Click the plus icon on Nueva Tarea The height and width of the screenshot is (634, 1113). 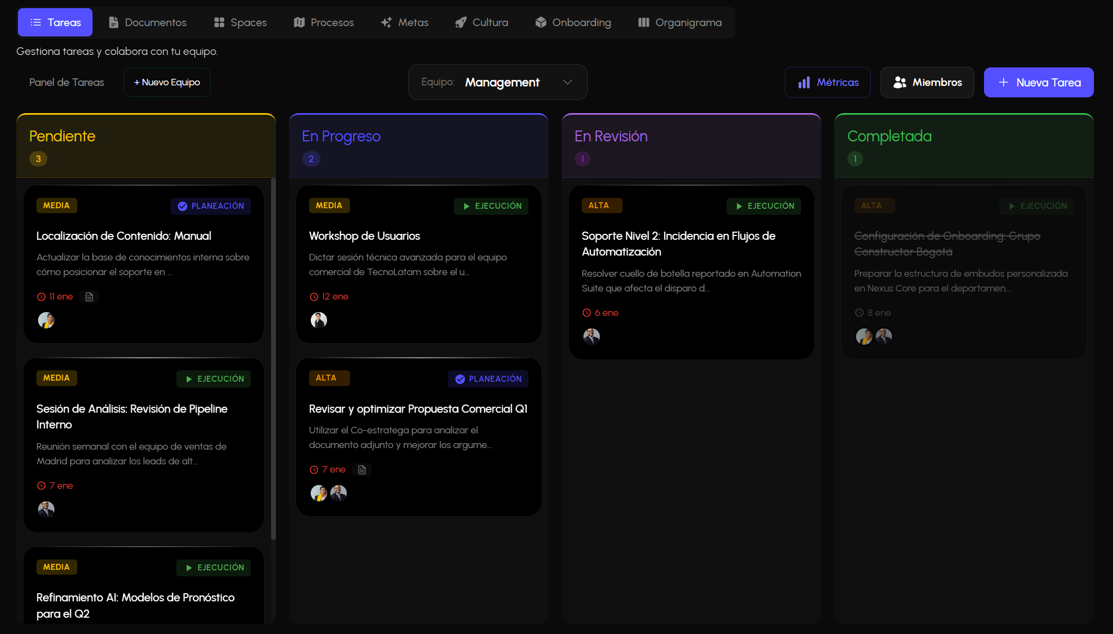[x=1004, y=83]
